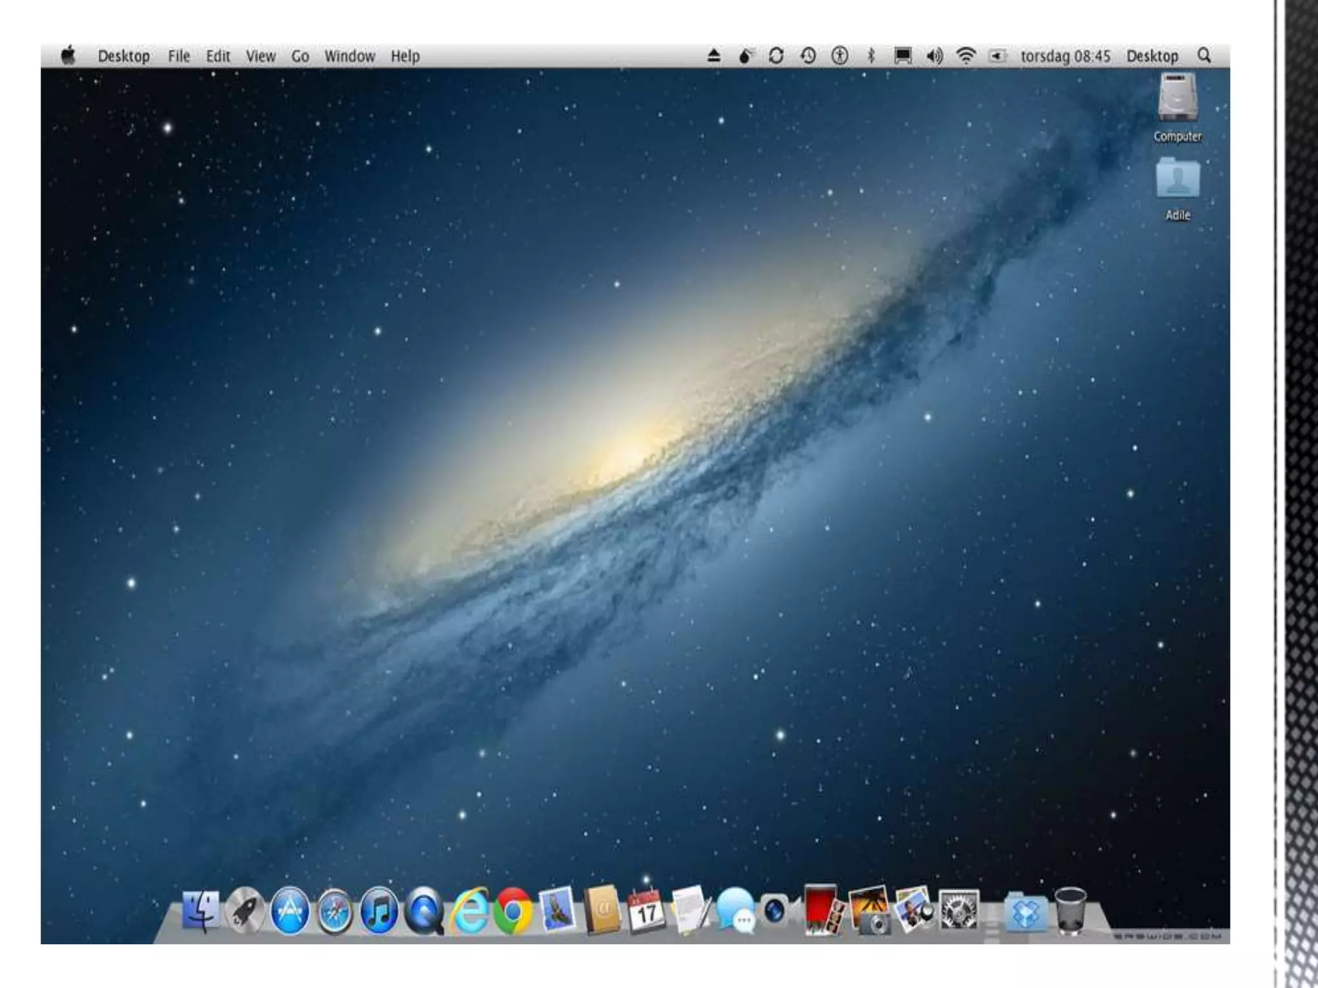Viewport: 1318px width, 988px height.
Task: Open Launchpad rocket icon
Action: pyautogui.click(x=245, y=911)
